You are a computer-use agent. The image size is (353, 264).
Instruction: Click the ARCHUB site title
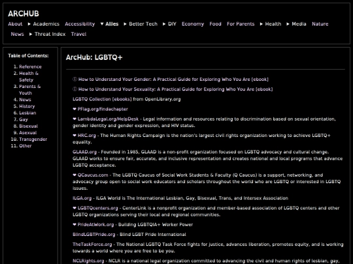click(x=24, y=14)
